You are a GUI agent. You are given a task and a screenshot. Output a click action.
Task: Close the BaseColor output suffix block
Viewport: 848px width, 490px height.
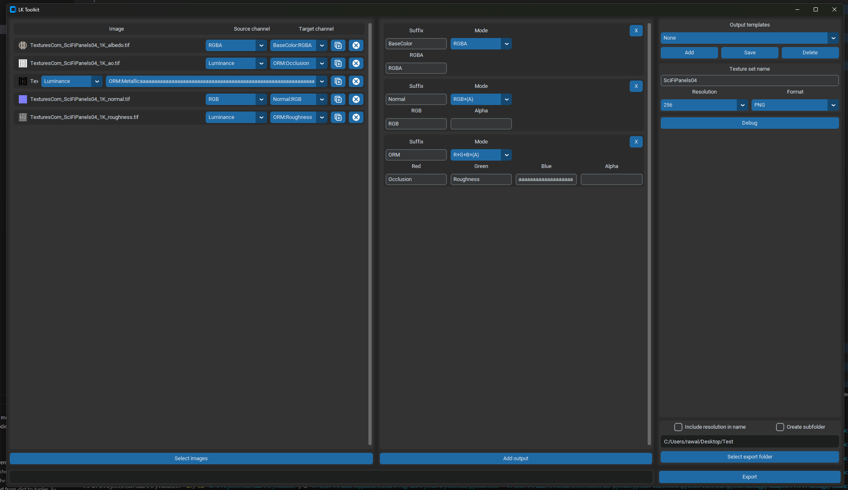[636, 30]
